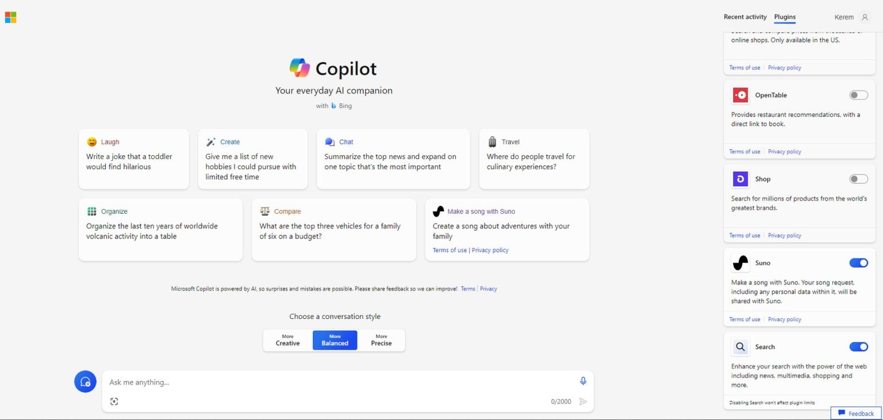The height and width of the screenshot is (420, 883).
Task: Click the Suno plugin icon in the sidebar
Action: pyautogui.click(x=740, y=263)
